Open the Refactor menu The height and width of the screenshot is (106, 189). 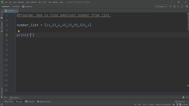pyautogui.click(x=34, y=2)
